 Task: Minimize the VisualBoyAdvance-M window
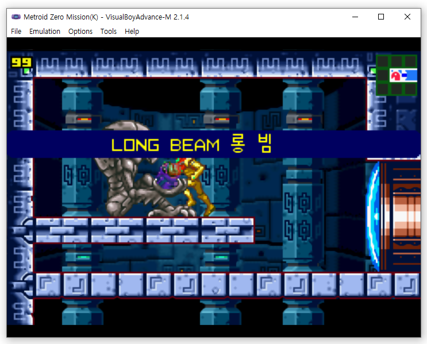click(355, 17)
